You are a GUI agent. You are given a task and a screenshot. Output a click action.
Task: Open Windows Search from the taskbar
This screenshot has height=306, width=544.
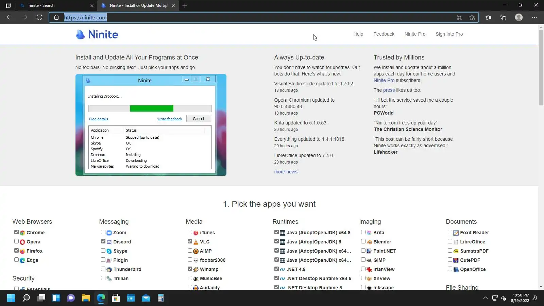(26, 298)
